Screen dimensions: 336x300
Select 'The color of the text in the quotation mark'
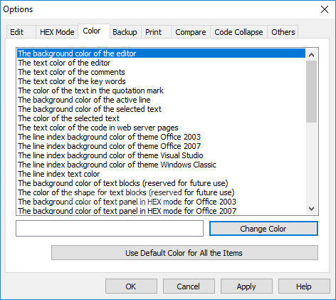click(161, 90)
